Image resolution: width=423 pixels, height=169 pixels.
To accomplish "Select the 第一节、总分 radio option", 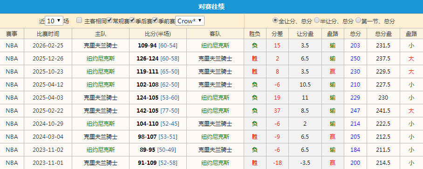I will click(x=358, y=20).
